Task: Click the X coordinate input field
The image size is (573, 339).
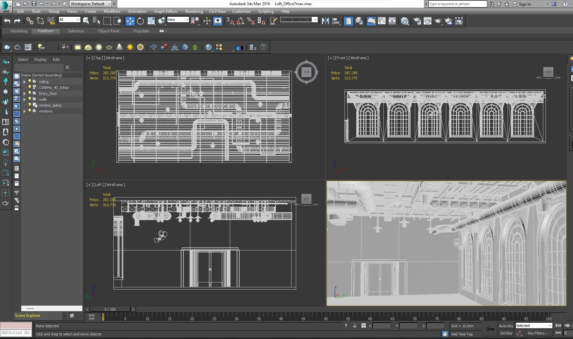Action: (x=381, y=326)
